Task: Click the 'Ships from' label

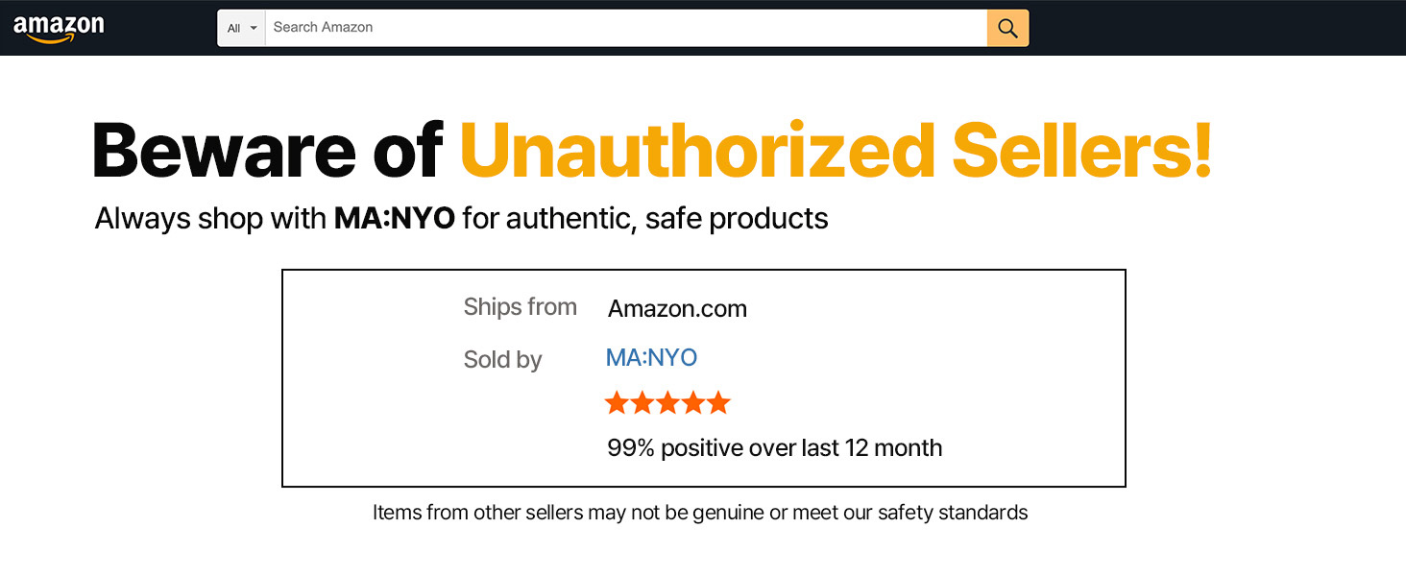Action: coord(520,307)
